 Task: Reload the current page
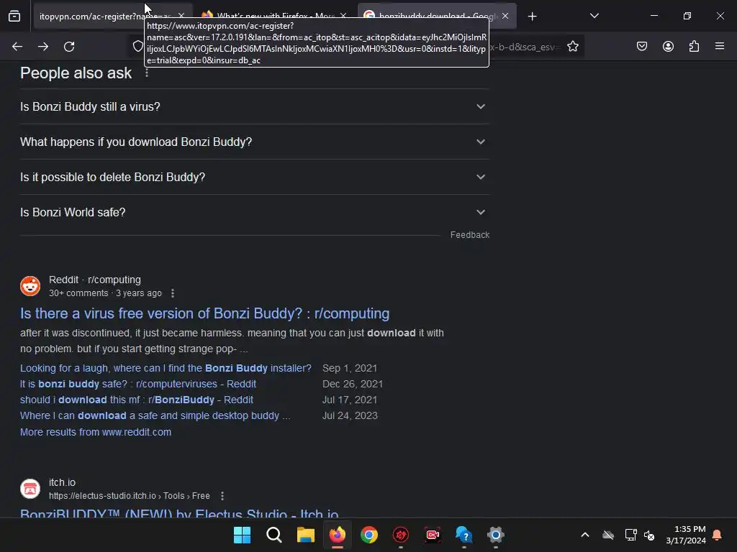click(69, 47)
